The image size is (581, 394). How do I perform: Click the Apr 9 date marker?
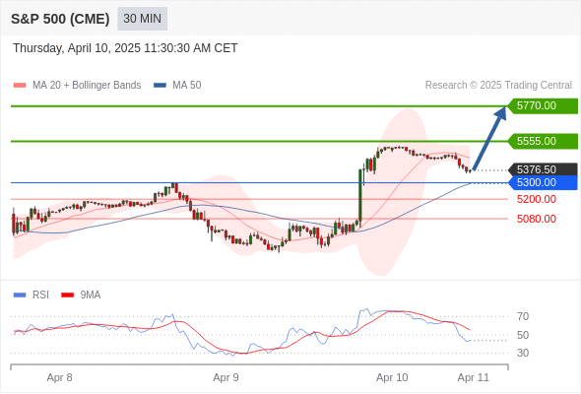(226, 377)
